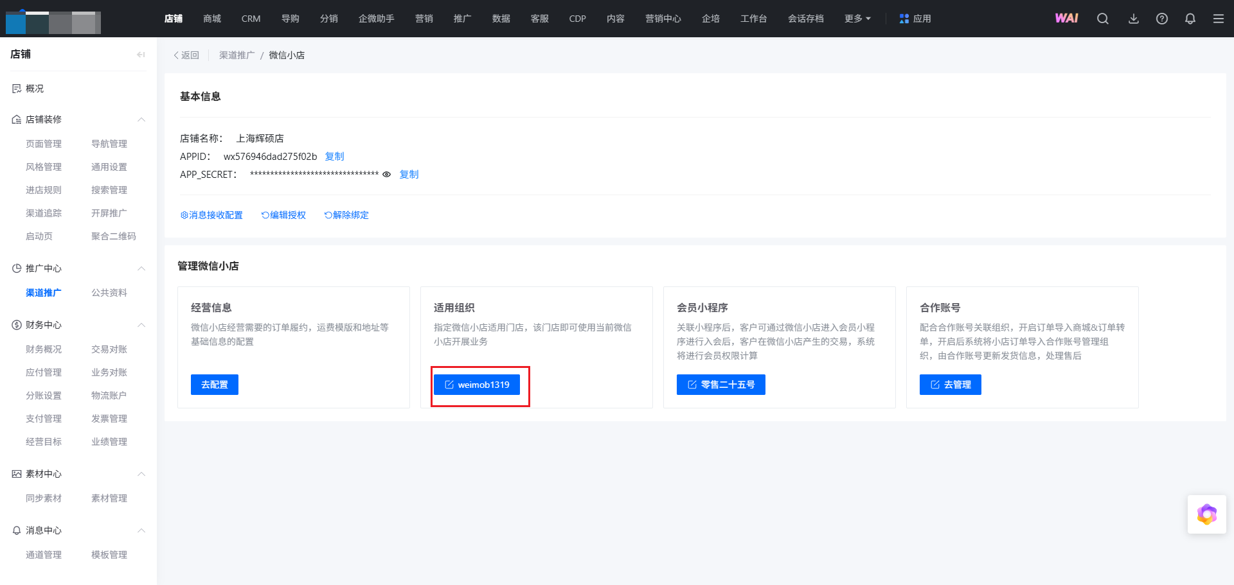Collapse the 消息中心 section
The width and height of the screenshot is (1234, 585).
[141, 530]
